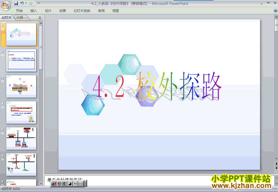Toggle Chinese punctuation mode button

pyautogui.click(x=75, y=184)
